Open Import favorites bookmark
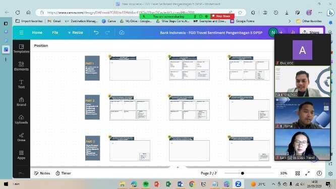This screenshot has height=189, width=336. (29, 21)
